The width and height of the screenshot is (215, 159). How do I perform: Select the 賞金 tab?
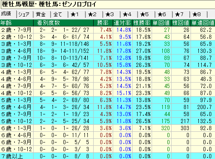point(42,14)
